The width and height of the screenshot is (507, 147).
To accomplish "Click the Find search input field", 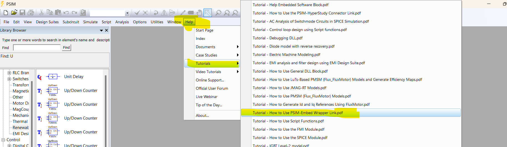I will click(x=37, y=48).
